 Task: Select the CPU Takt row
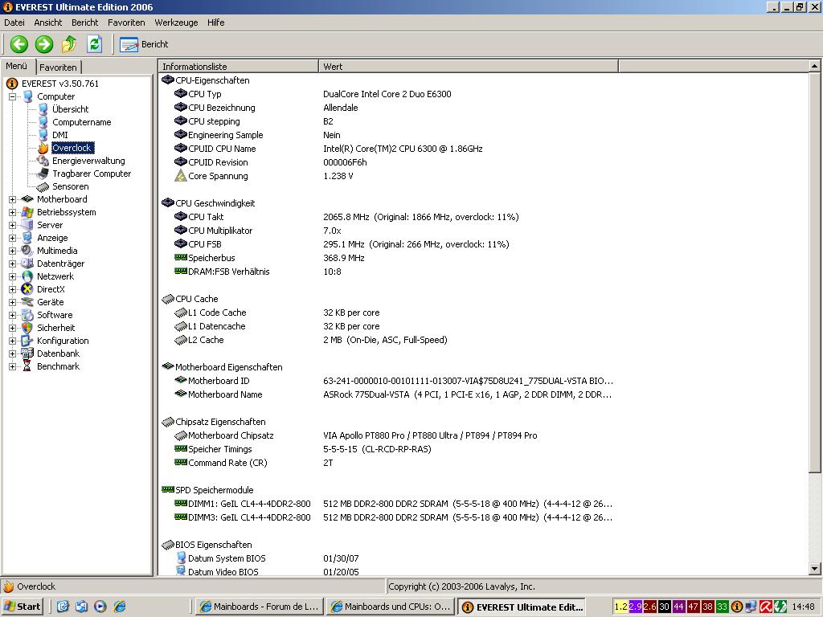pyautogui.click(x=388, y=217)
